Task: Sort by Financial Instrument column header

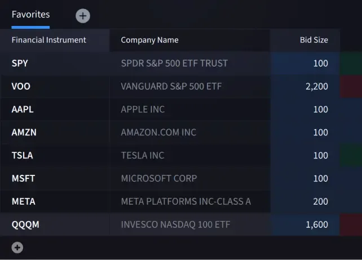Action: 49,40
